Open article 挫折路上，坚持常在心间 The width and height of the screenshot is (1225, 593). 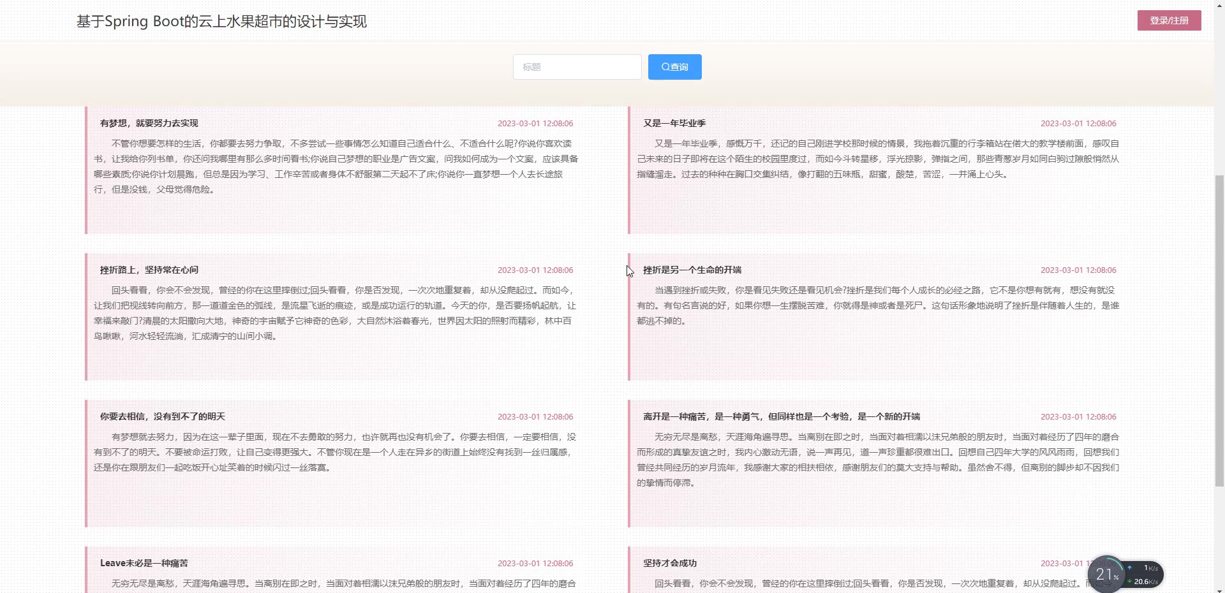pyautogui.click(x=149, y=270)
